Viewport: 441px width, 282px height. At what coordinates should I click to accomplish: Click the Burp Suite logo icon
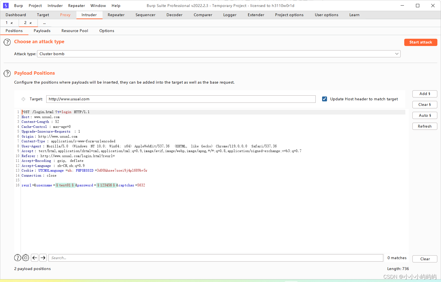pyautogui.click(x=6, y=6)
